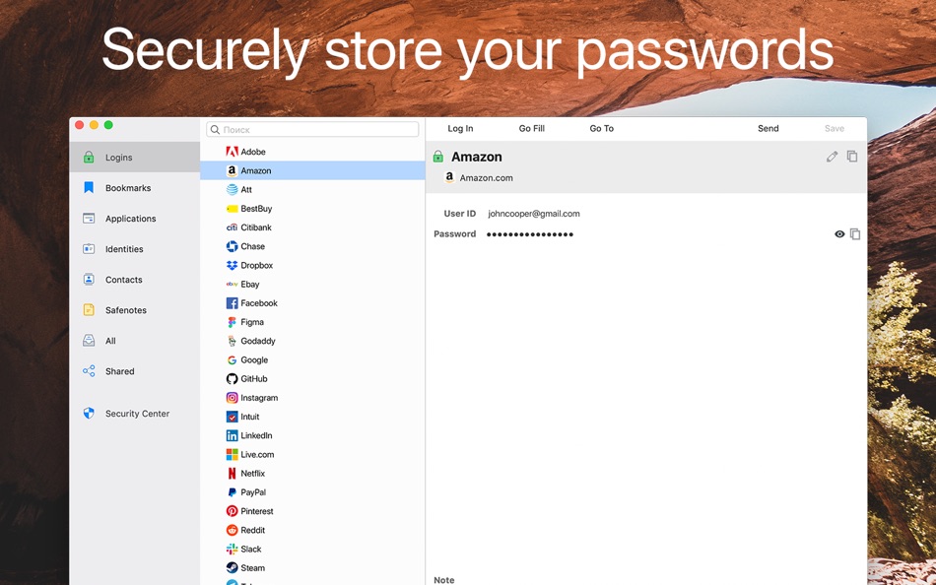Viewport: 936px width, 585px height.
Task: Click the Contacts person icon
Action: tap(89, 280)
